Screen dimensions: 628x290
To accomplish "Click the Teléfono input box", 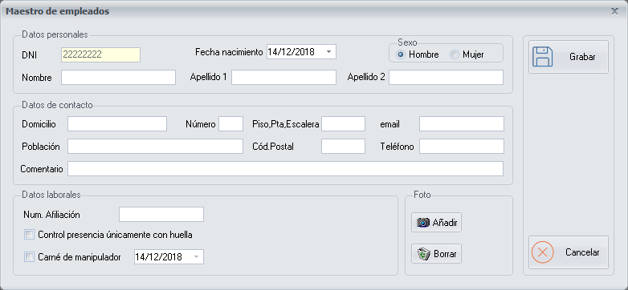I will pyautogui.click(x=462, y=146).
